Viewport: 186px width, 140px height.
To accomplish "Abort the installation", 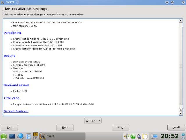I will [x=121, y=127].
